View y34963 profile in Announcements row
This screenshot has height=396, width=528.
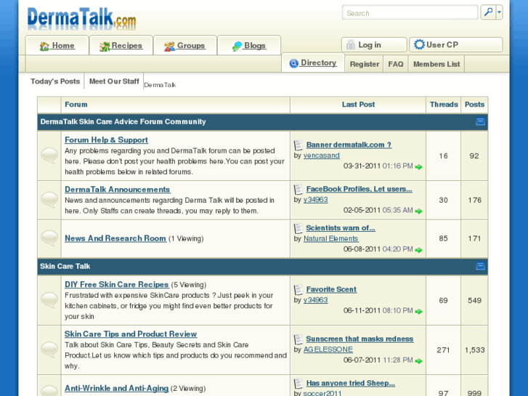pyautogui.click(x=315, y=200)
